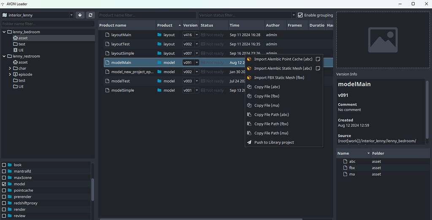Click the file icon next to layoutMain

[107, 35]
